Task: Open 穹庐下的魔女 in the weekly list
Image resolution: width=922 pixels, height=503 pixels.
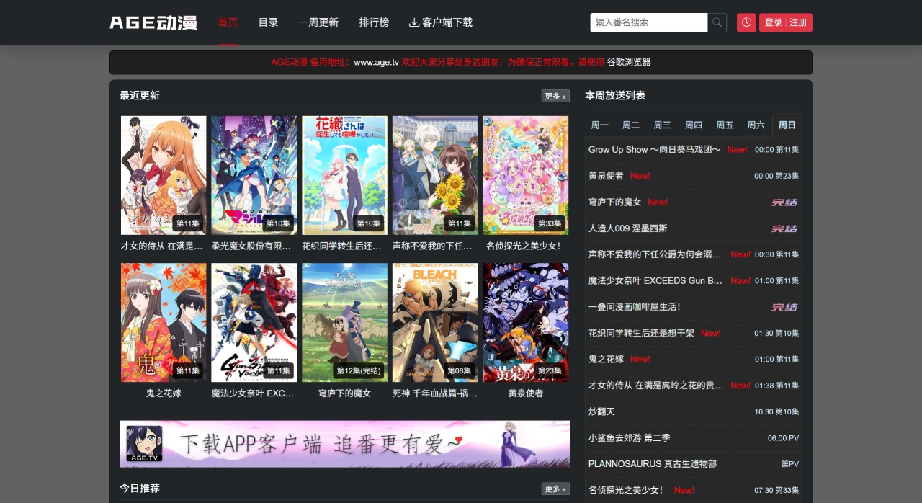Action: coord(614,202)
